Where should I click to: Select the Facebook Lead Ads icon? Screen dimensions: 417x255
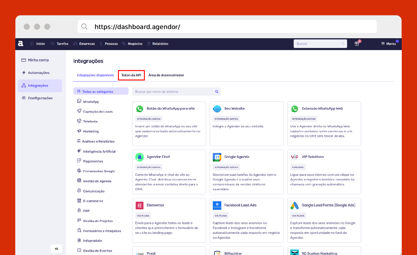tap(217, 205)
